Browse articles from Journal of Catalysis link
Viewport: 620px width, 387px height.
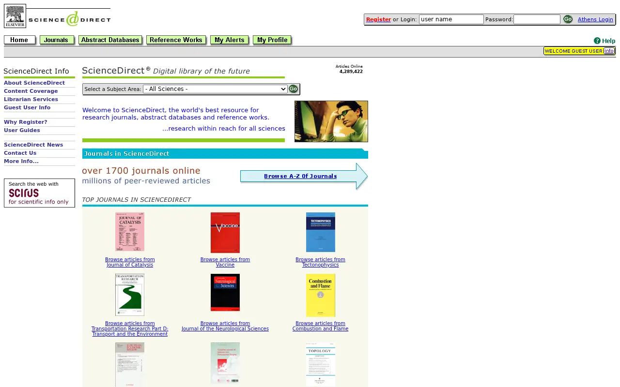click(x=130, y=262)
